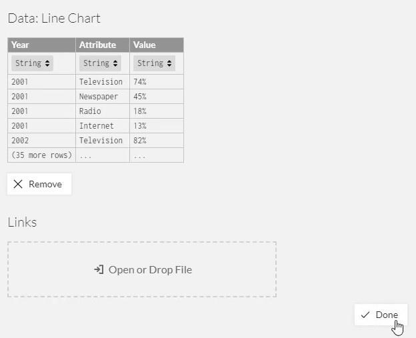Click the Links section heading
This screenshot has height=338, width=416.
[22, 222]
